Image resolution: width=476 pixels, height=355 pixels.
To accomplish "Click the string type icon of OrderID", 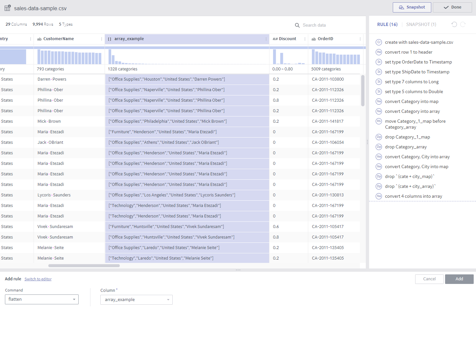I will point(314,39).
